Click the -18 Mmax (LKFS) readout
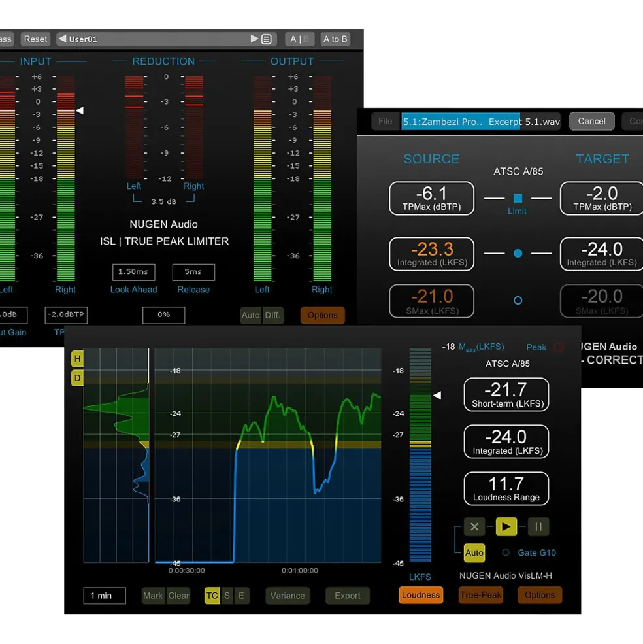Image resolution: width=643 pixels, height=644 pixels. [x=473, y=347]
